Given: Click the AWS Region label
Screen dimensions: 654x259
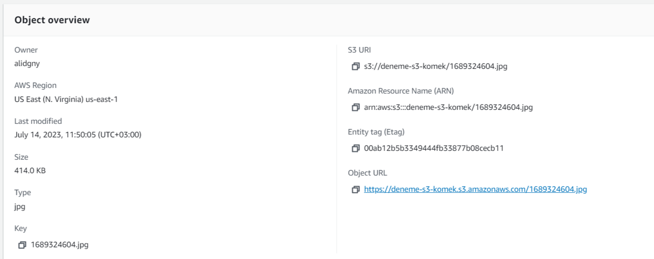Looking at the screenshot, I should point(35,85).
